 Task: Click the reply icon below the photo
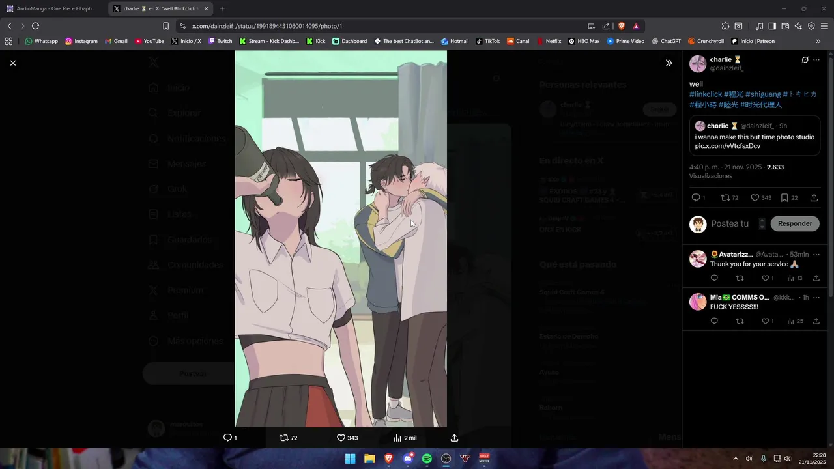(x=227, y=438)
